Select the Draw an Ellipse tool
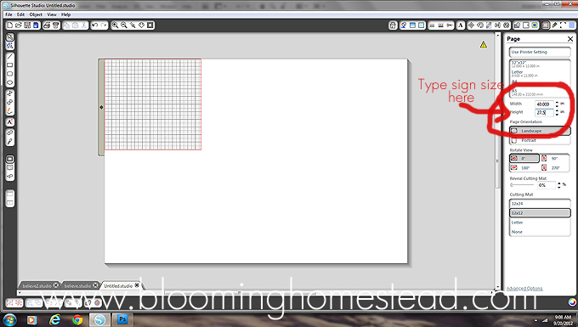 pos(10,83)
